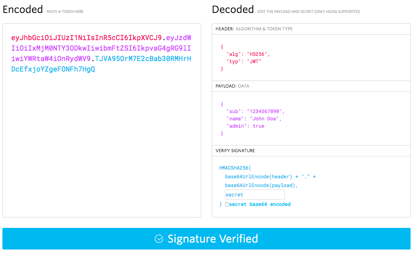
Task: Click the base64UrlEncode(payload) line
Action: pos(261,185)
